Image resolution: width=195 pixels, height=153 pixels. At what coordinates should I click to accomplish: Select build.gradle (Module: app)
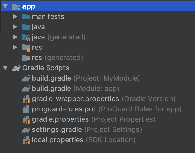point(76,89)
